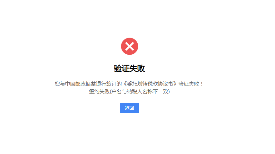Viewport: 275px width, 154px height.
Task: Click the 户名 word in parentheses
Action: 116,91
